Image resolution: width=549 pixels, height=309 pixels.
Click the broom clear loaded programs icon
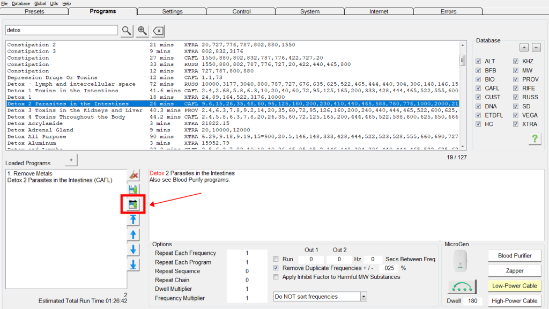133,174
